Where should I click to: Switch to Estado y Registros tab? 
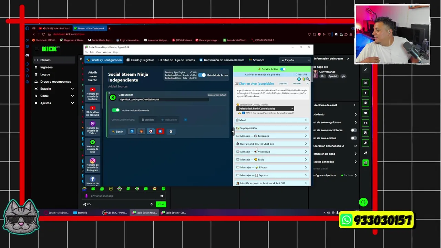tap(140, 60)
